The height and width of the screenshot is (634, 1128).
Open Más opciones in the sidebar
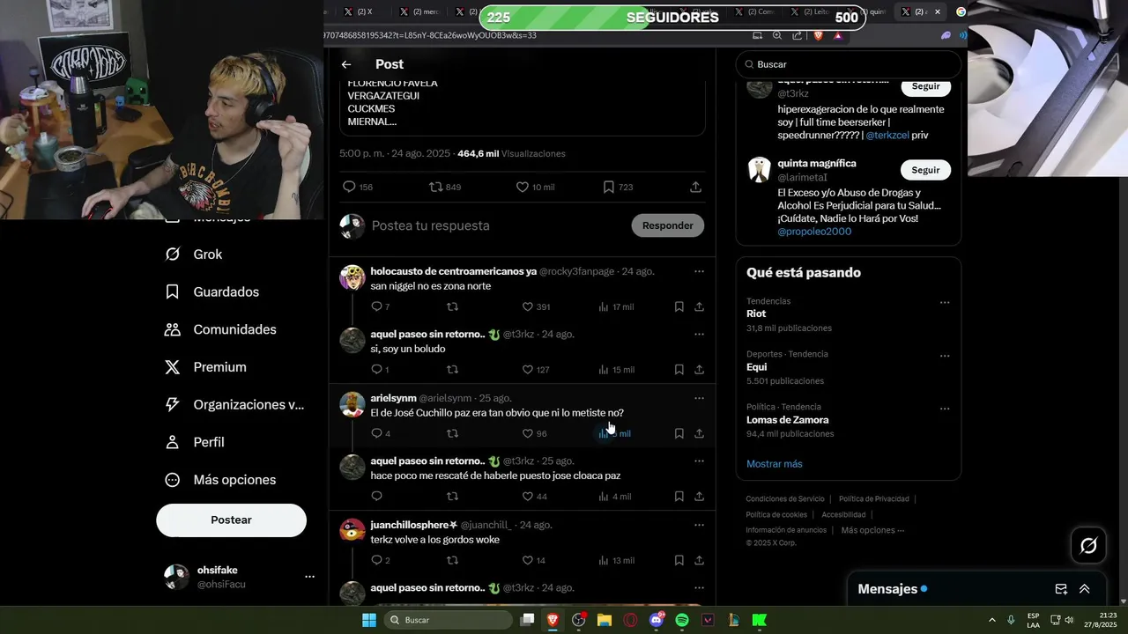tap(221, 480)
